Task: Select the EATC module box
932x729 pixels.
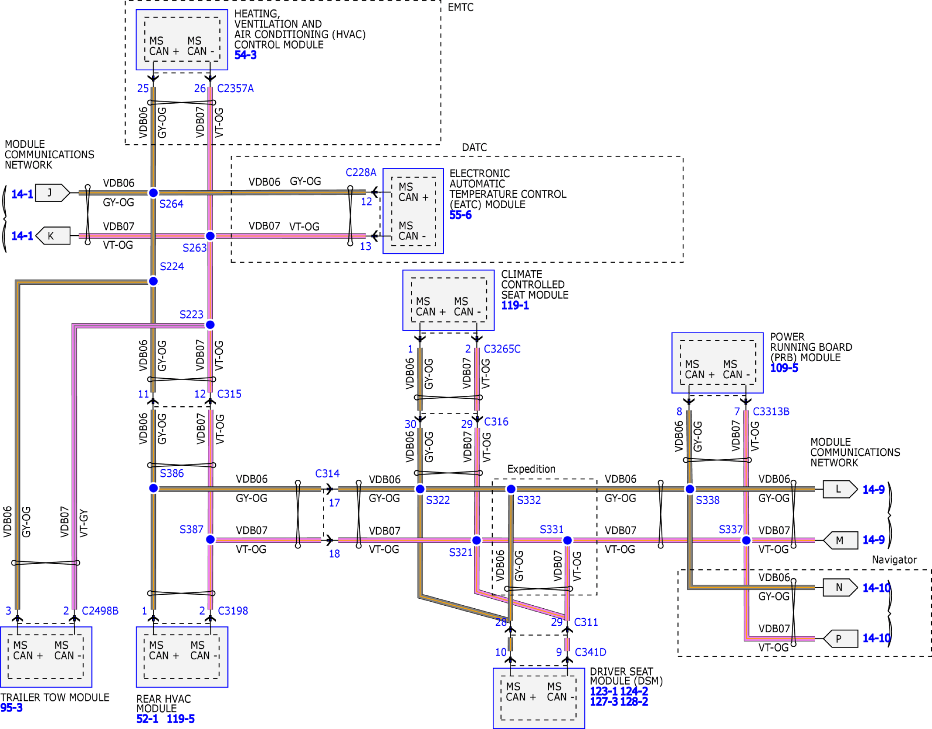Action: click(413, 211)
